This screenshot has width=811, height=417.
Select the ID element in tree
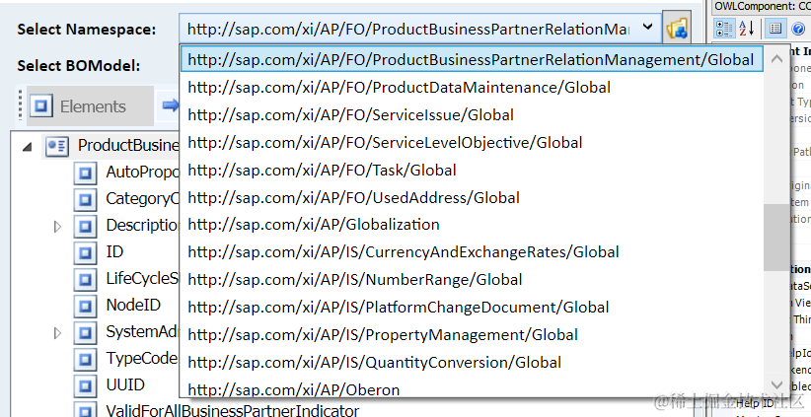pos(114,252)
